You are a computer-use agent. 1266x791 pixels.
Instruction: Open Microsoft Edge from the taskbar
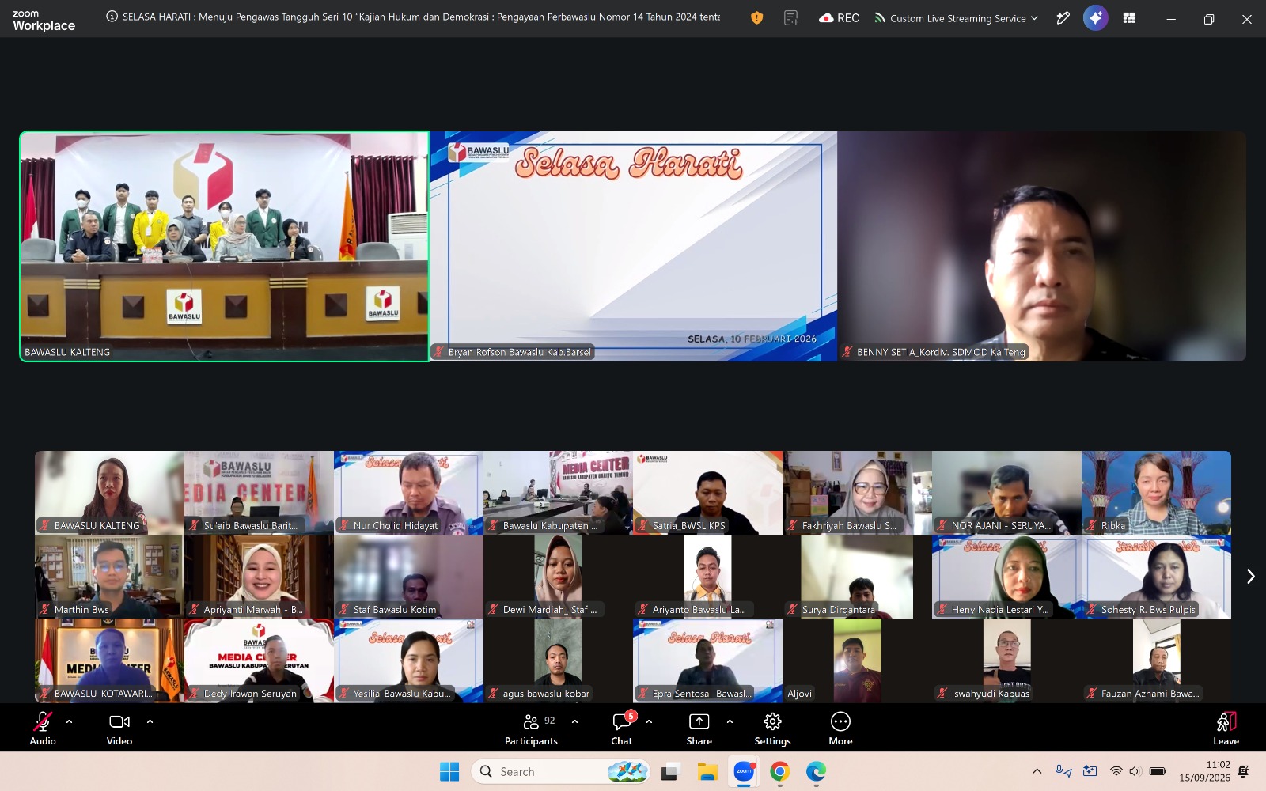tap(816, 771)
